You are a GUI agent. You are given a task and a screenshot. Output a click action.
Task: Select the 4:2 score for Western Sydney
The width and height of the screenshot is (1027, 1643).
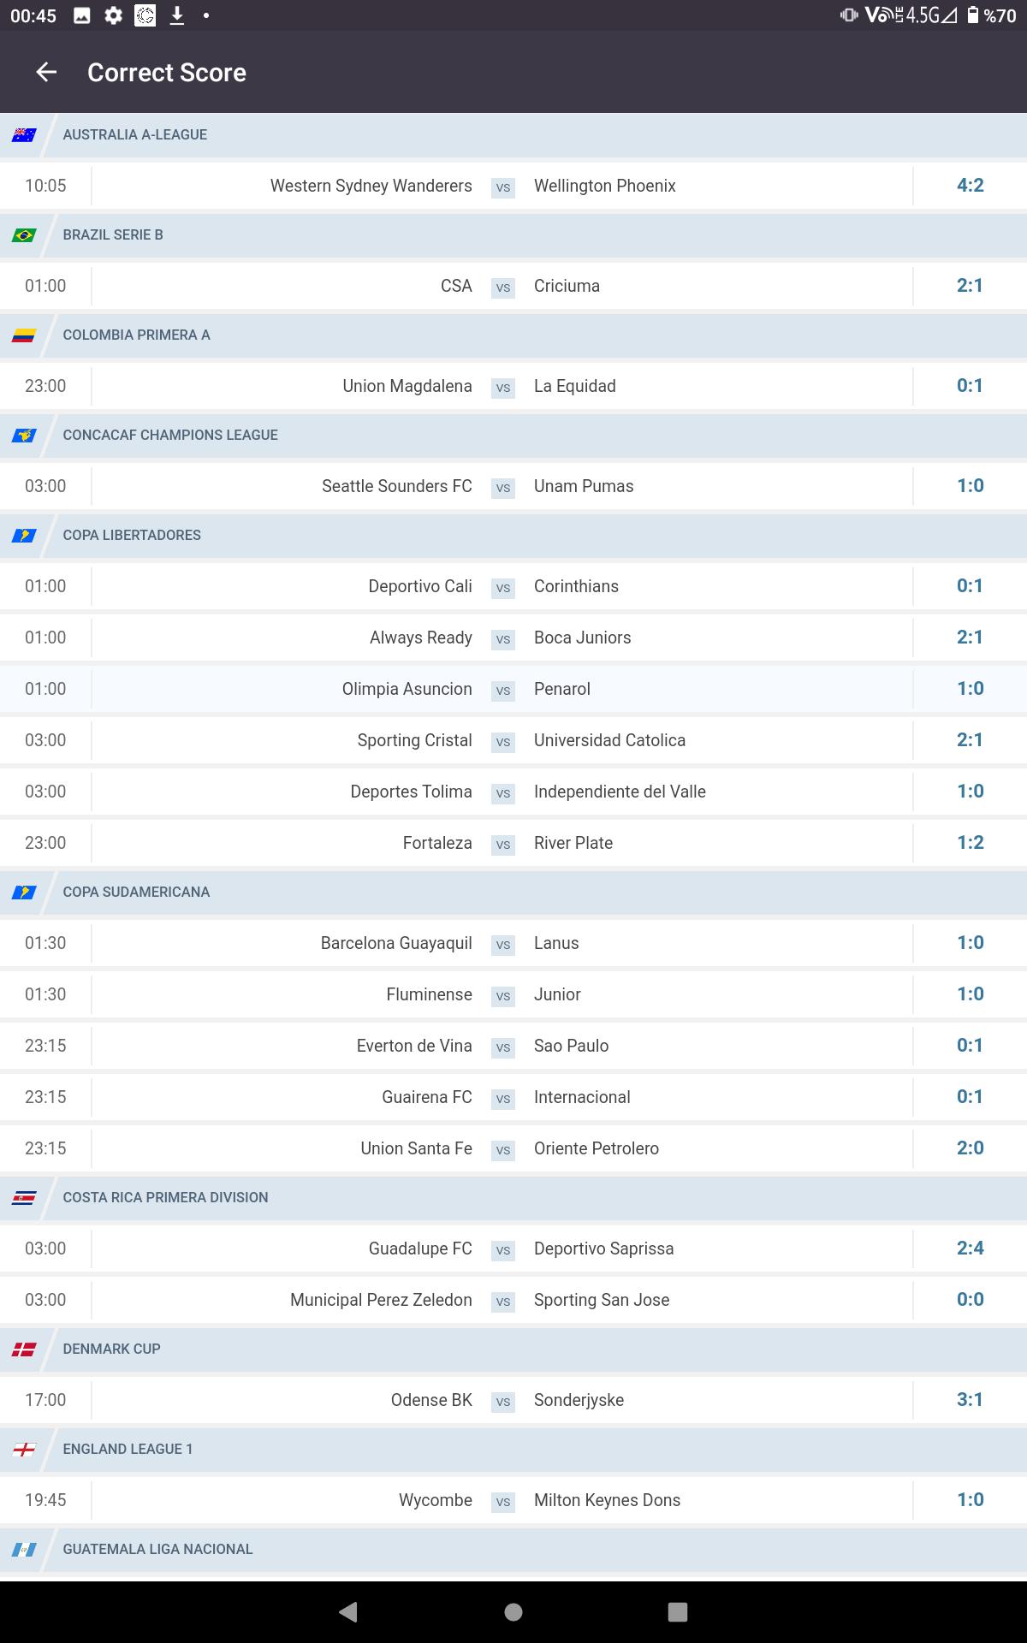(x=970, y=186)
